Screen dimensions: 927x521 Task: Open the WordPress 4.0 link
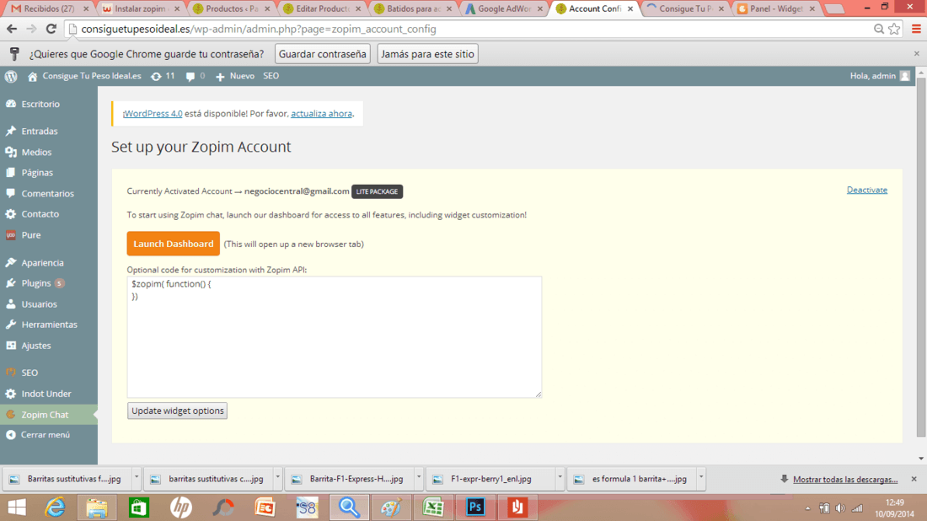153,114
